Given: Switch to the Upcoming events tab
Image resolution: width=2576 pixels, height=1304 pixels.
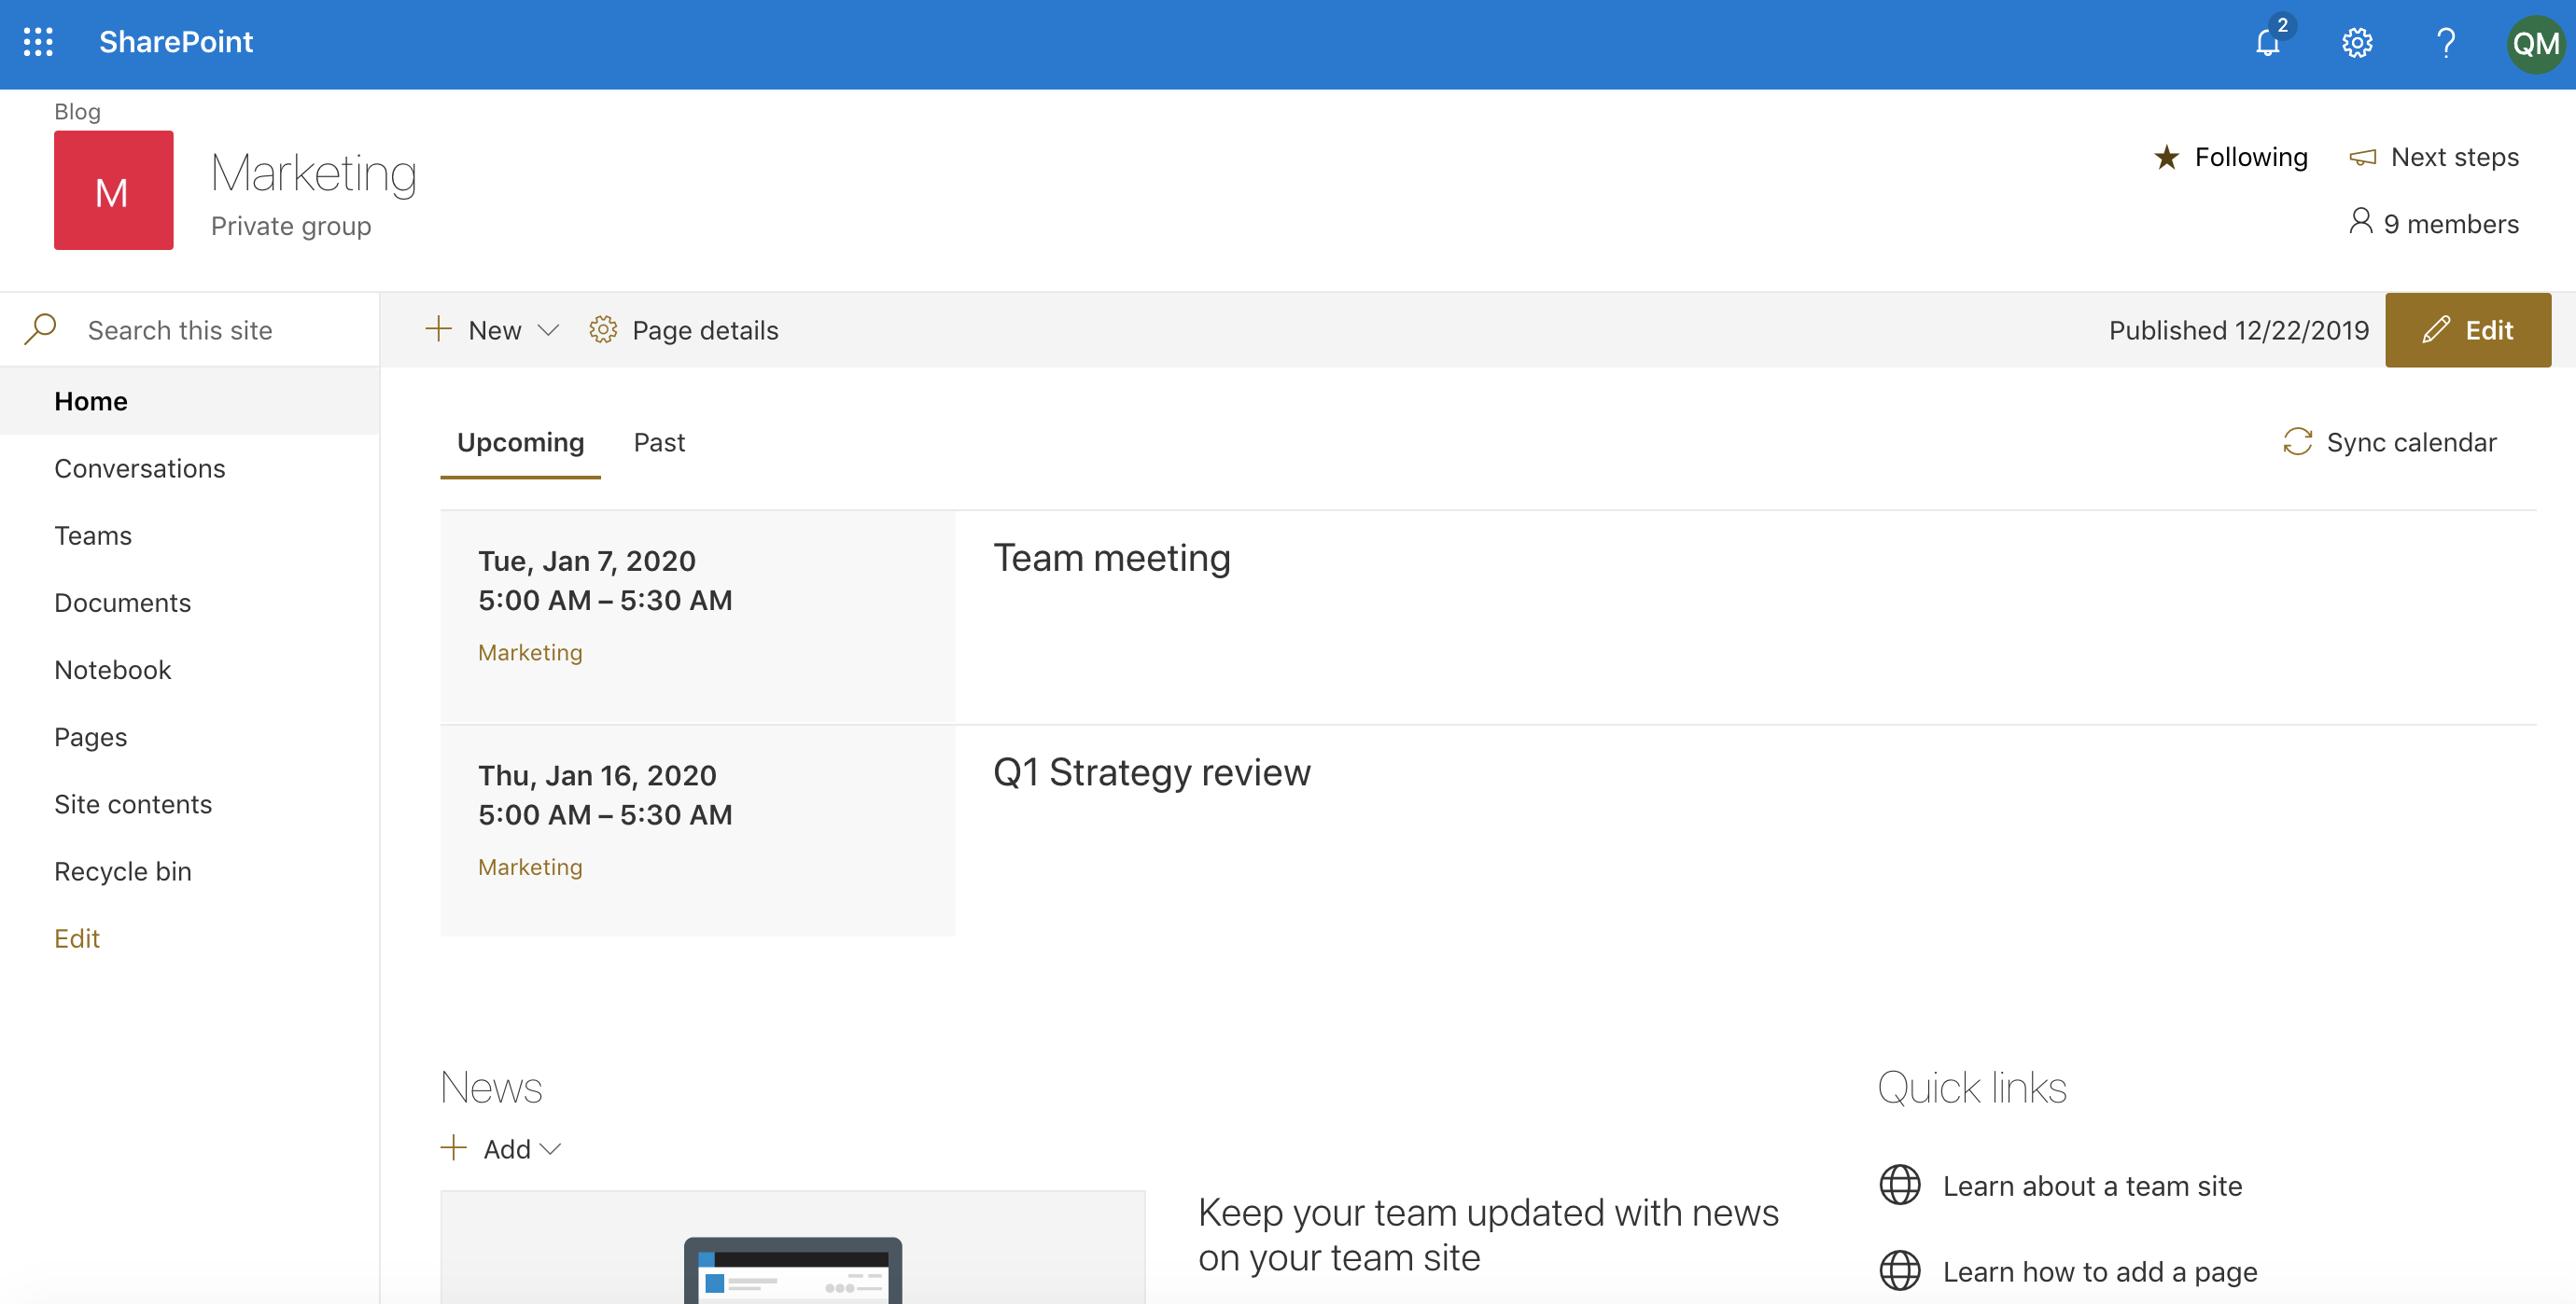Looking at the screenshot, I should coord(520,443).
